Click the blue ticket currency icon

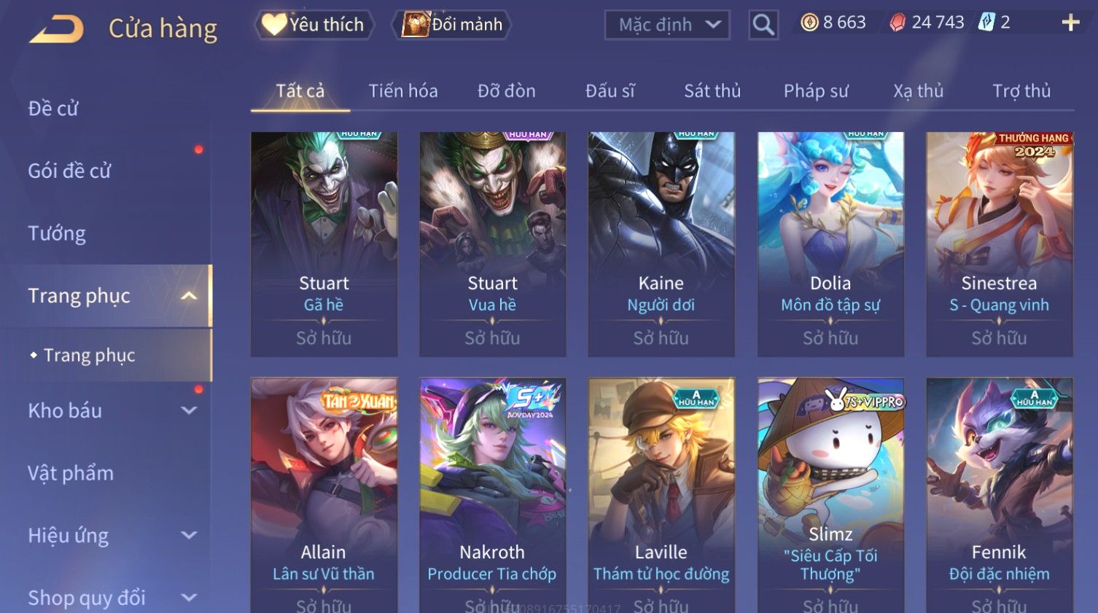986,23
